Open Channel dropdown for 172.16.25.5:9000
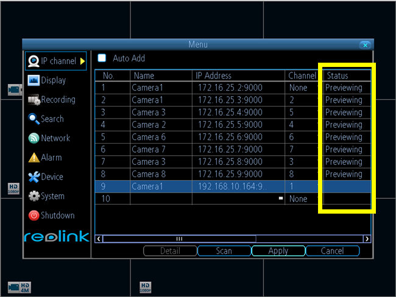The height and width of the screenshot is (297, 396). point(304,125)
